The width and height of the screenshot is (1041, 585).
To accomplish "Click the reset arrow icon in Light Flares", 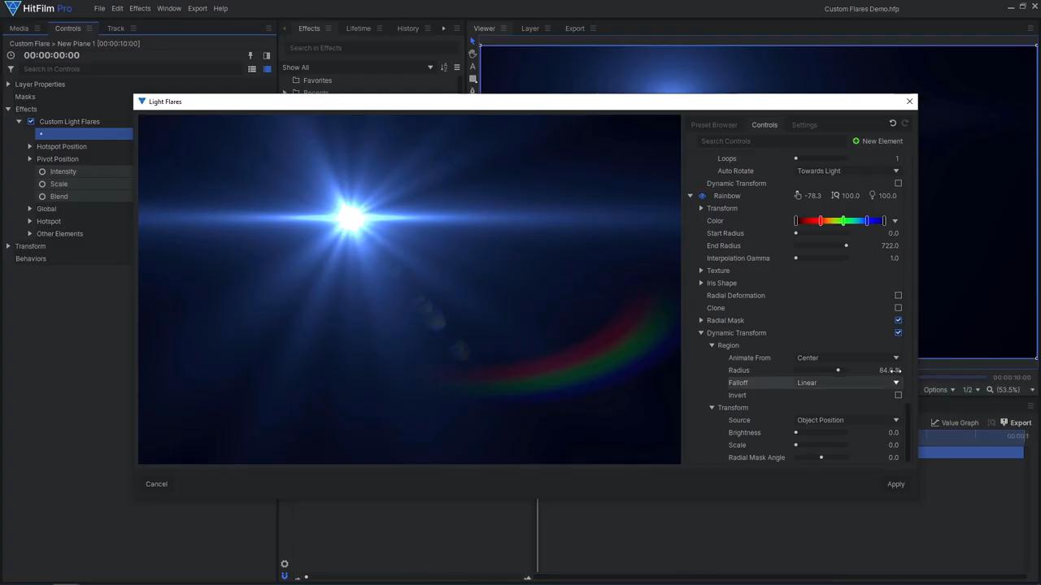I will (x=892, y=123).
